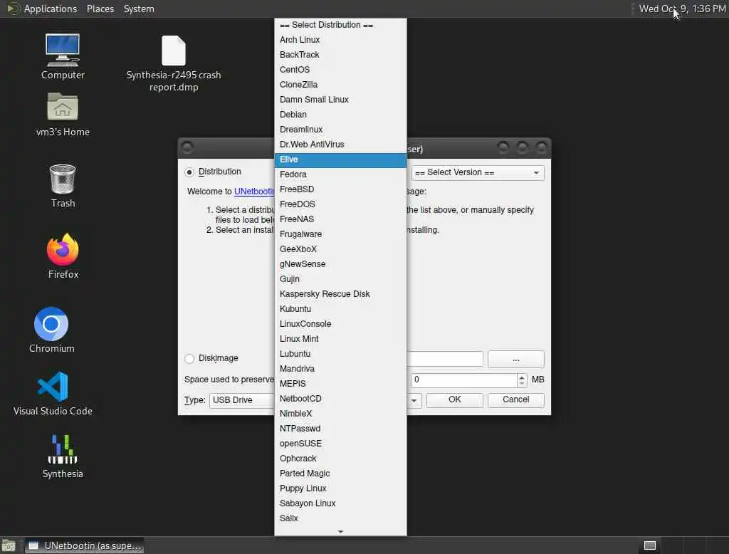Click the disk image path field
The height and width of the screenshot is (554, 729).
coord(445,359)
